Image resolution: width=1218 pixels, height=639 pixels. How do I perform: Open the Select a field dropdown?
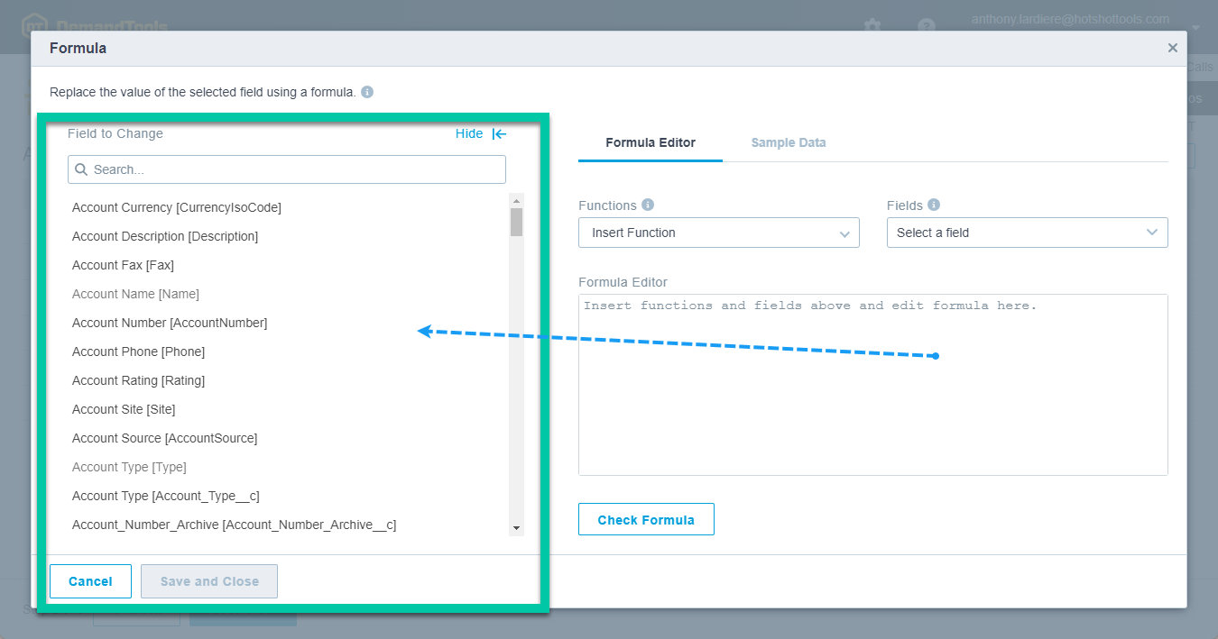tap(1027, 233)
